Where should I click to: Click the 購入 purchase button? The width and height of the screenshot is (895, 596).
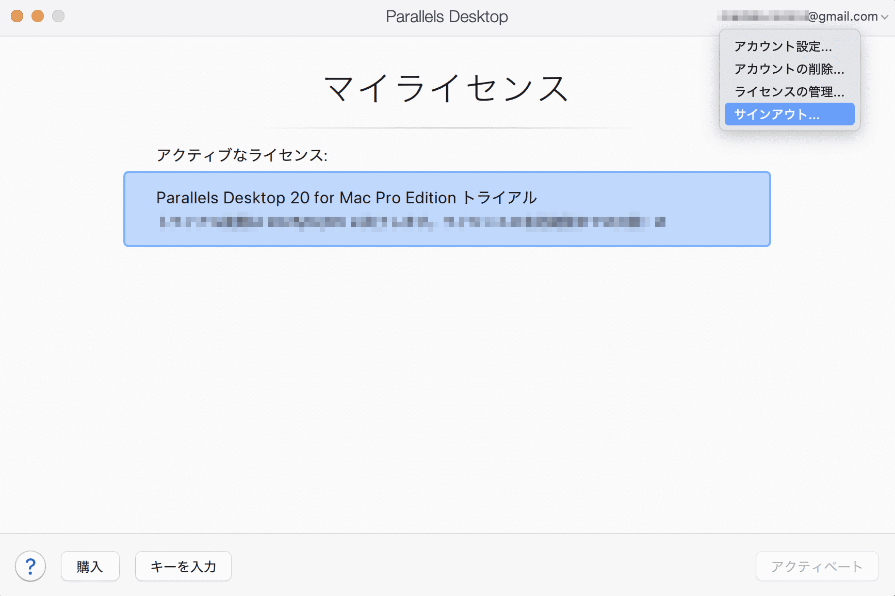90,566
